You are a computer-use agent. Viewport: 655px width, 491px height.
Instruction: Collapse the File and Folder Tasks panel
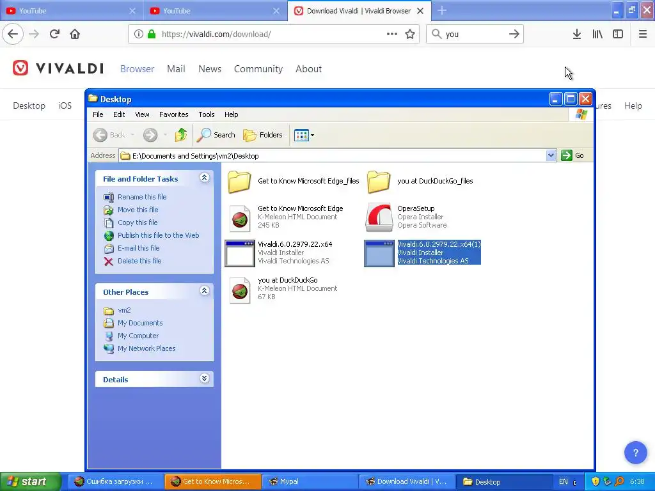tap(204, 178)
